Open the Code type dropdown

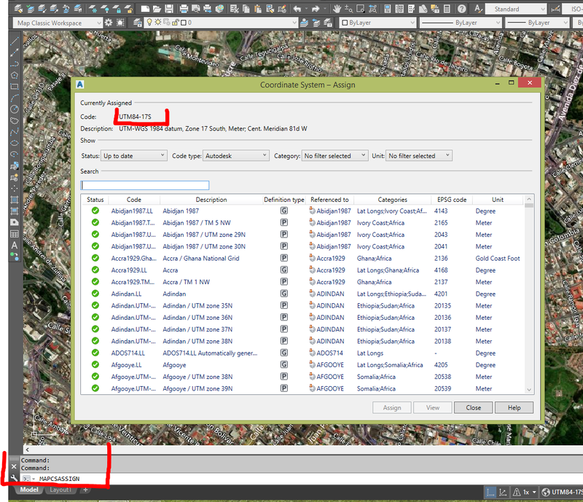coord(236,156)
